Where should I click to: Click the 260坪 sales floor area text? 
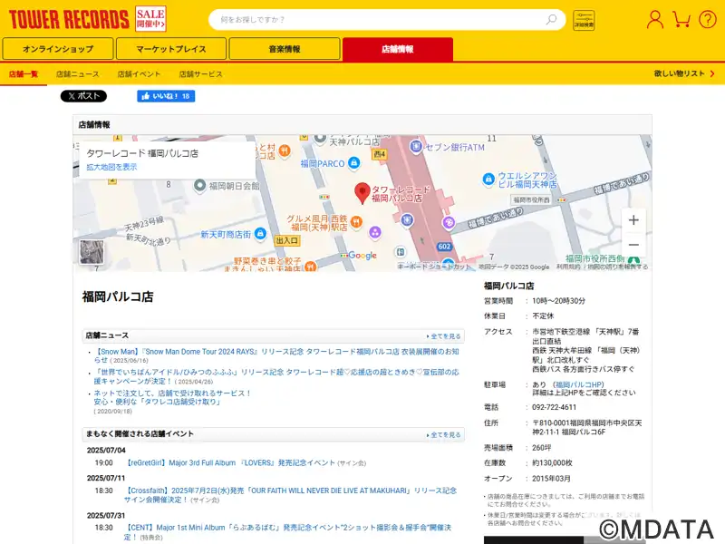click(x=542, y=448)
